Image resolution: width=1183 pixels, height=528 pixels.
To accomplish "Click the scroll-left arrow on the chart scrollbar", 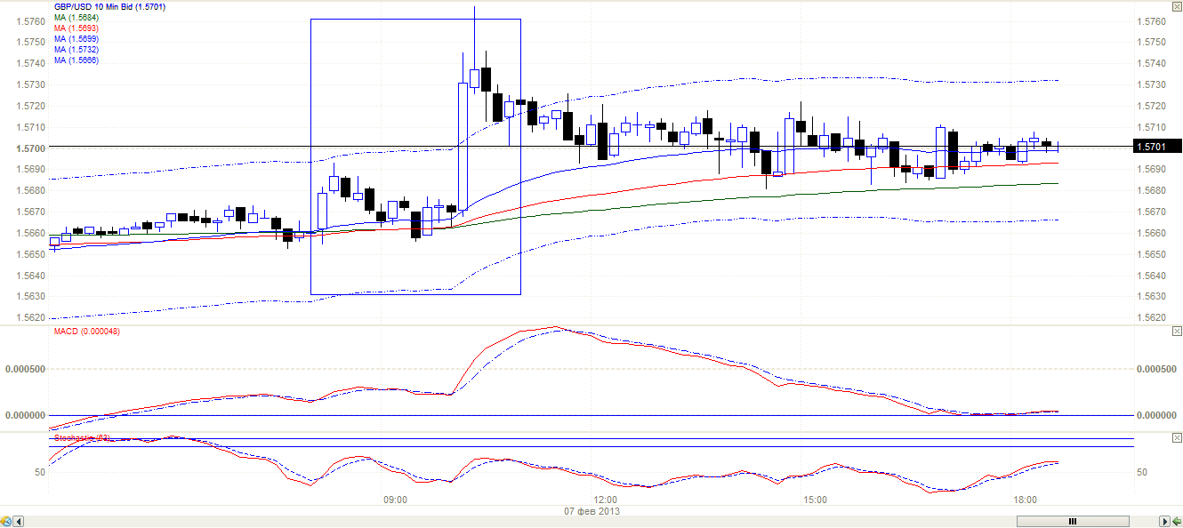I will point(18,521).
